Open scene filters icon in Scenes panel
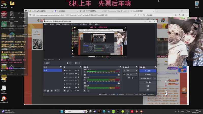The image size is (203, 114). pos(52,91)
